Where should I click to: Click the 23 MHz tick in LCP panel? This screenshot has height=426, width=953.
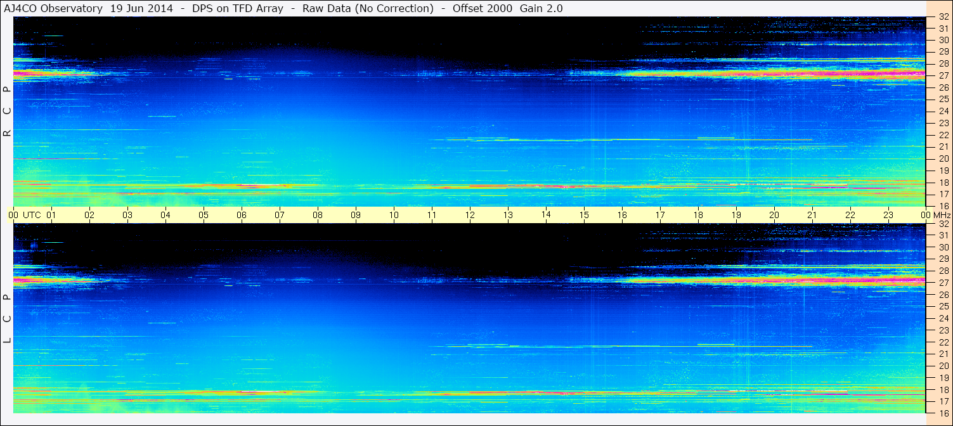[943, 330]
